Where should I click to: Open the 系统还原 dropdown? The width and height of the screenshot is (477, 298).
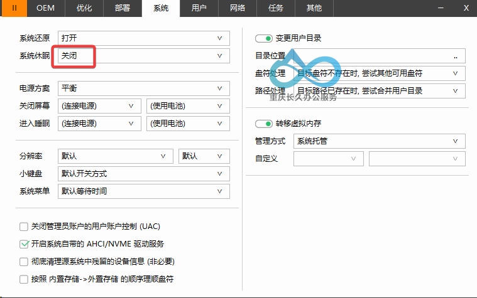(143, 38)
